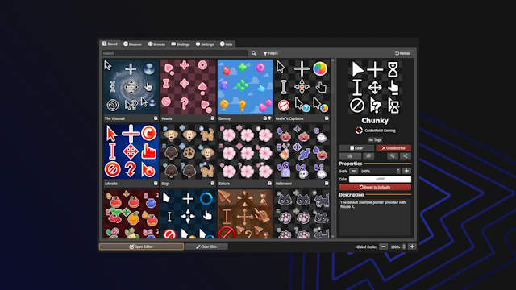This screenshot has height=290, width=516.
Task: Increase Global Scale with plus button
Action: 412,246
